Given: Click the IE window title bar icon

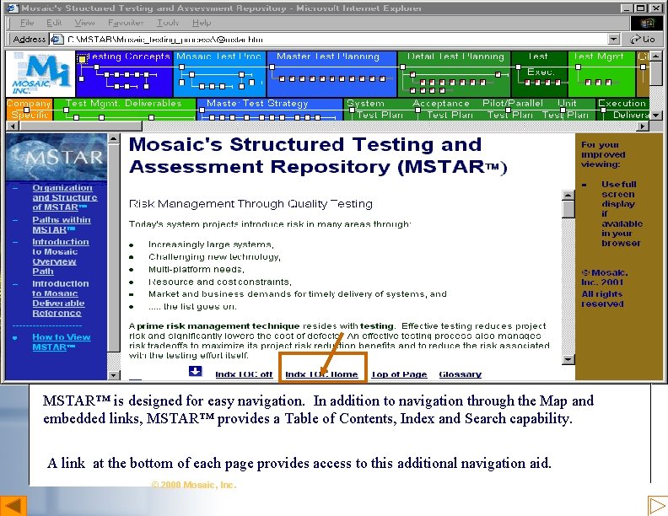Looking at the screenshot, I should pos(13,8).
